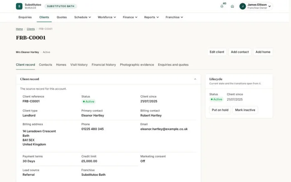Image resolution: width=291 pixels, height=182 pixels.
Task: Click the primary contact Eleanor Hartley
Action: 93,116
